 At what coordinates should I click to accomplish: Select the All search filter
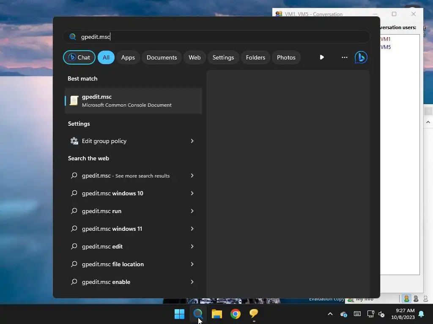pos(106,57)
